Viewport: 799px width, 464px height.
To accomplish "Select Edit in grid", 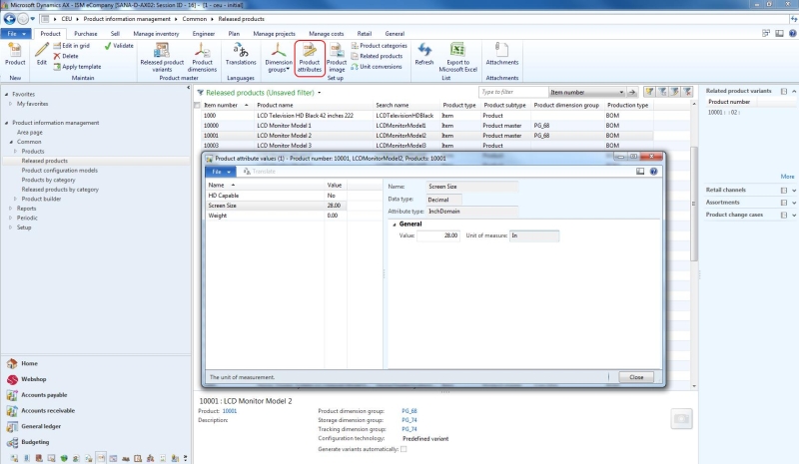I will (72, 45).
